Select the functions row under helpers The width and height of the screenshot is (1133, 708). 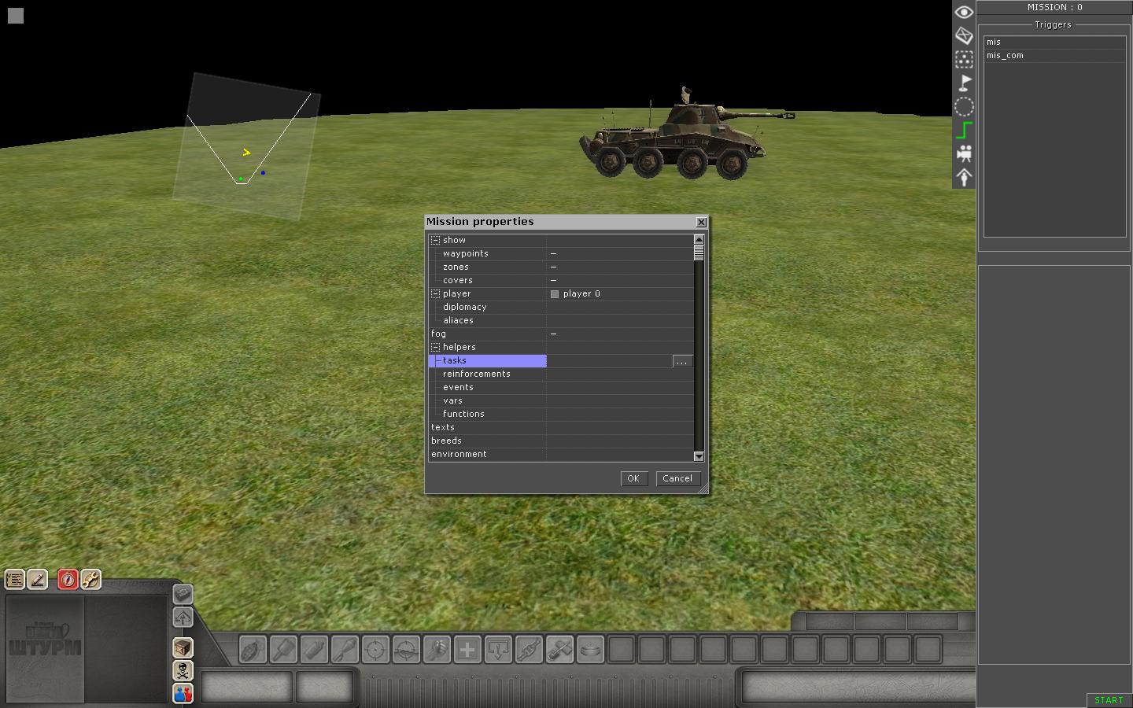(560, 414)
